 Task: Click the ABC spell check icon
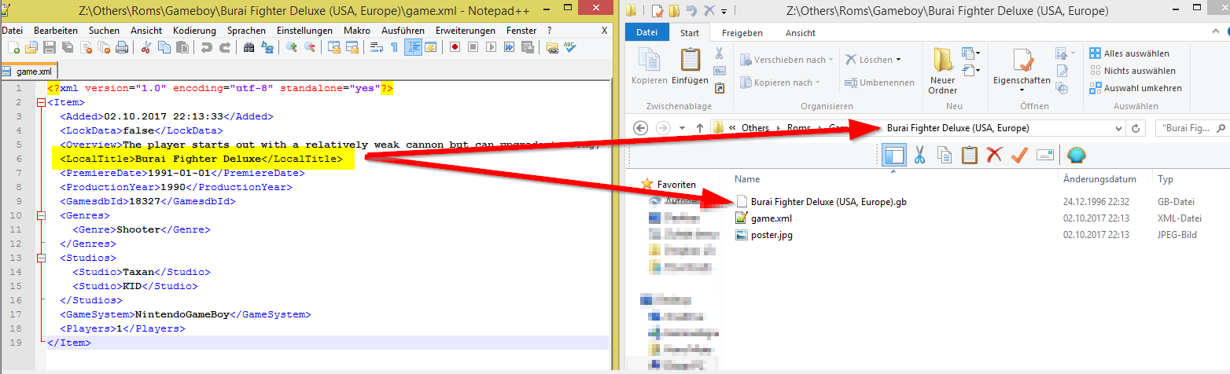(x=569, y=47)
